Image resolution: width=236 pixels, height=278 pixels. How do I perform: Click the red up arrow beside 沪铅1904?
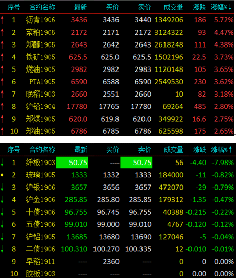(2, 107)
